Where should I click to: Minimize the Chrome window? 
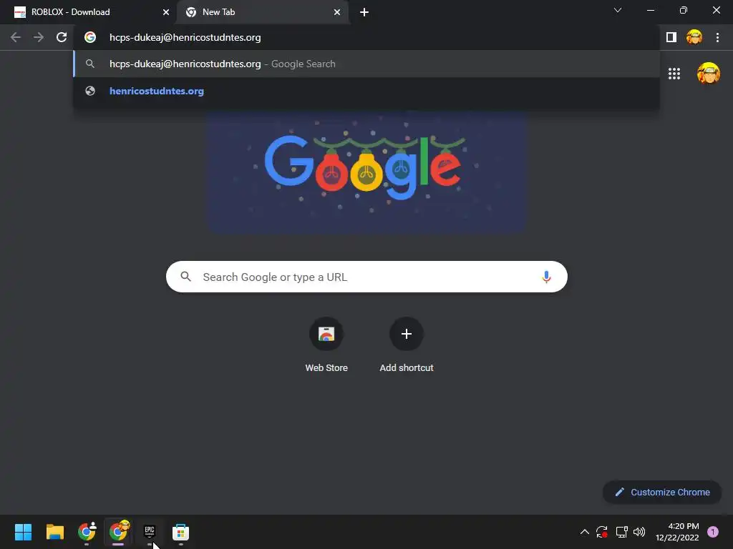(x=650, y=10)
